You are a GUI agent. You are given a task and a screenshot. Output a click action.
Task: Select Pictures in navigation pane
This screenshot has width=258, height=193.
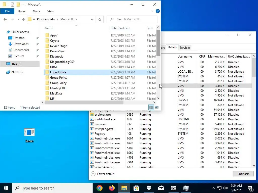coord(19,56)
